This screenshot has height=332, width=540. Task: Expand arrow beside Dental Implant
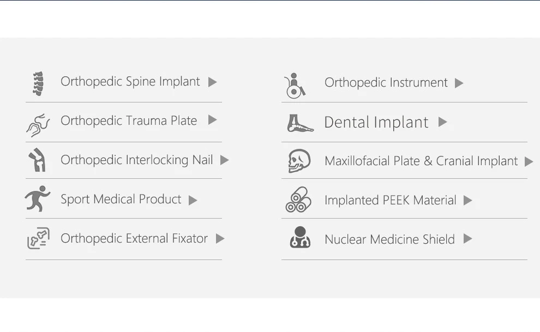coord(442,122)
